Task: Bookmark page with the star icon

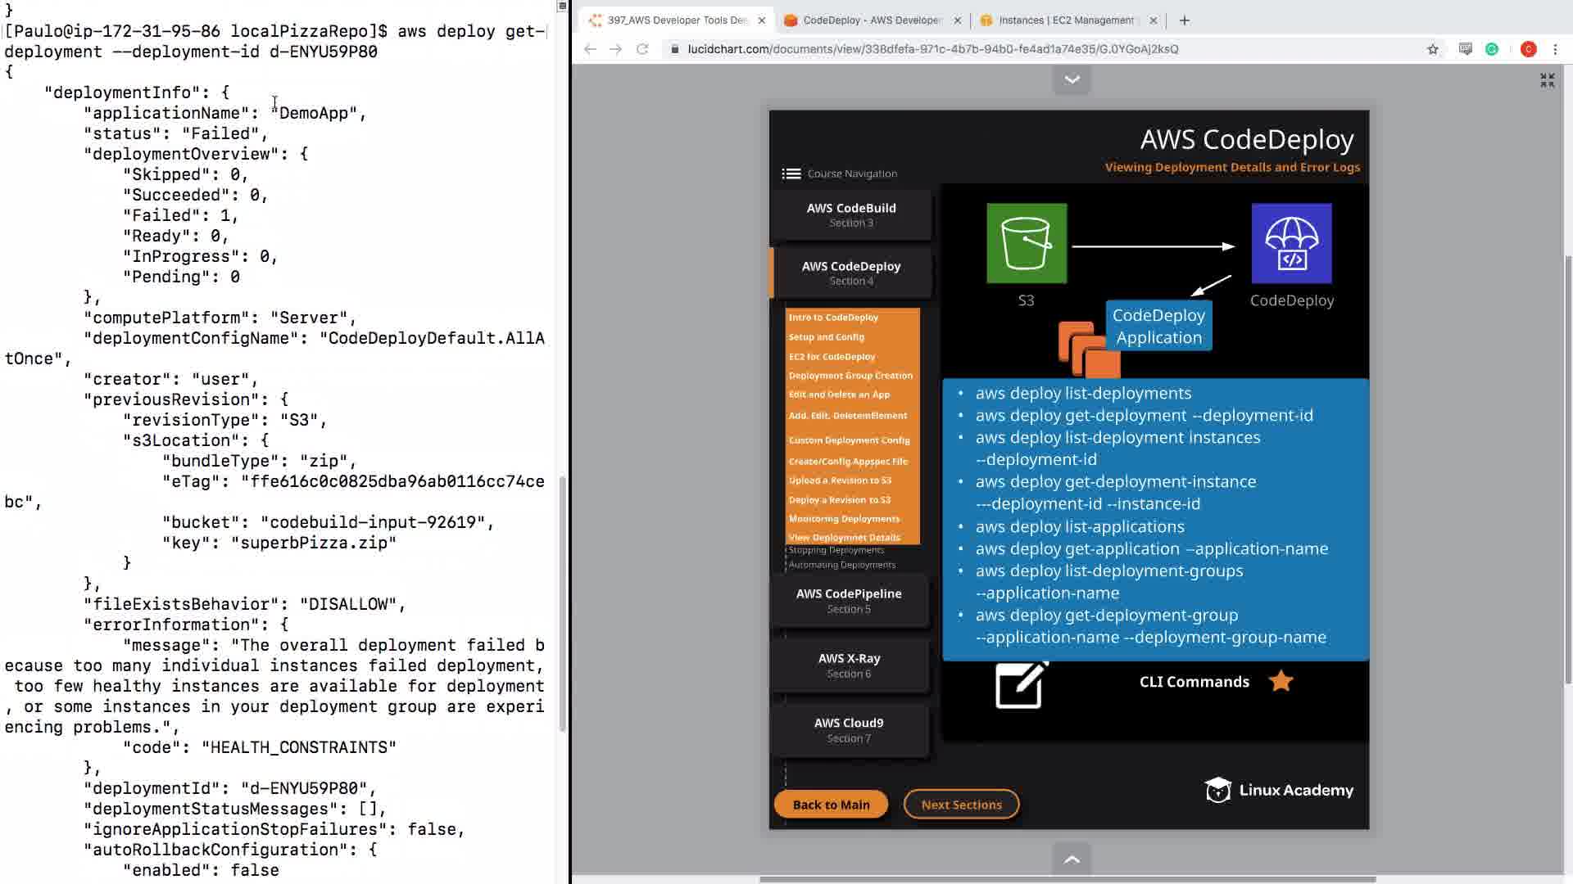Action: coord(1433,49)
